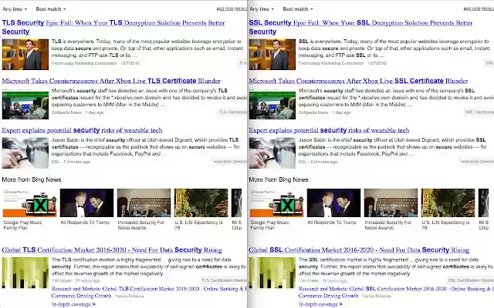Open the Xbox Live TLS Certificate Blunder article
This screenshot has height=308, width=494.
tap(111, 81)
